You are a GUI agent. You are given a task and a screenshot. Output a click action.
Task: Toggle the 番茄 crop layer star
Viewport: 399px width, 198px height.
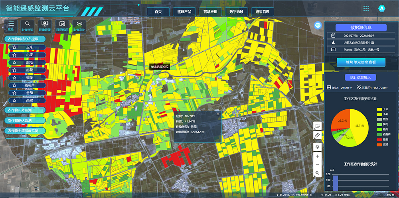click(14, 93)
